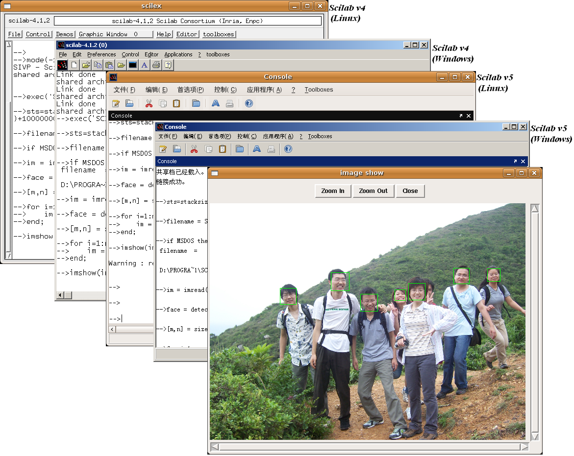Open the Demos menu in scilex window
Image resolution: width=574 pixels, height=456 pixels.
coord(65,34)
